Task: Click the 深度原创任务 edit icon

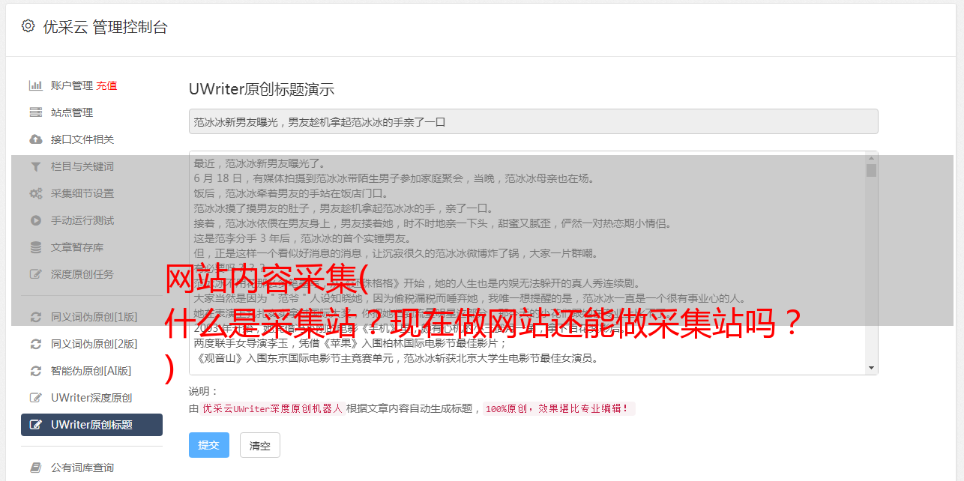Action: click(x=35, y=274)
